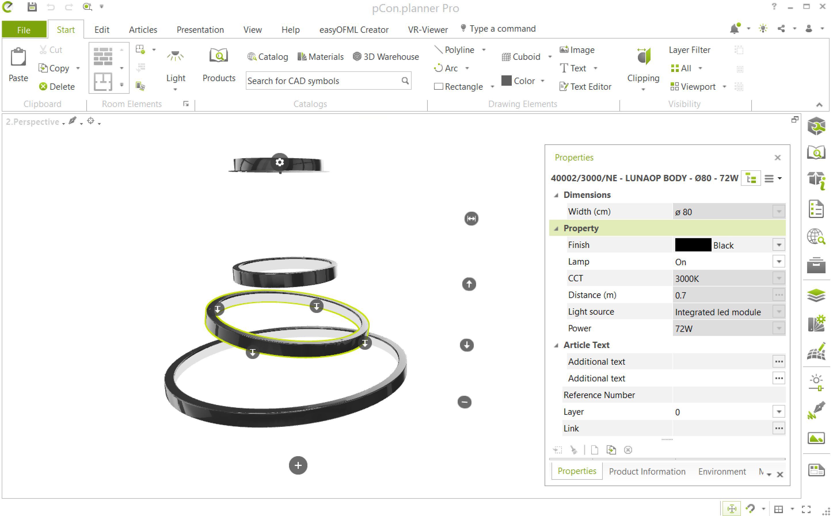Viewport: 831px width, 516px height.
Task: Open the light settings sidebar icon
Action: [816, 383]
